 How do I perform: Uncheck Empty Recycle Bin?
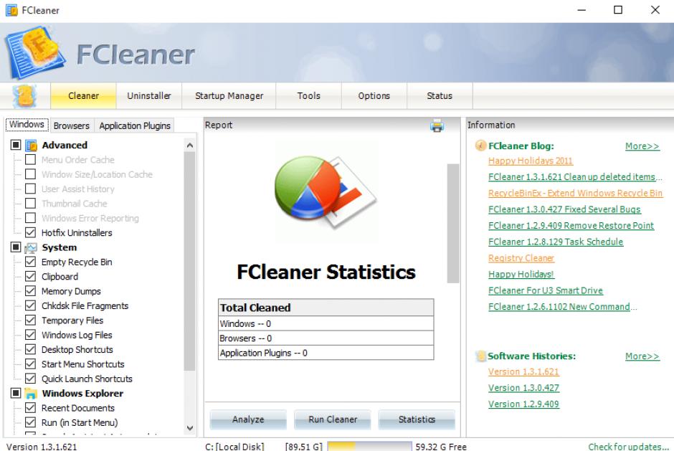(x=31, y=262)
